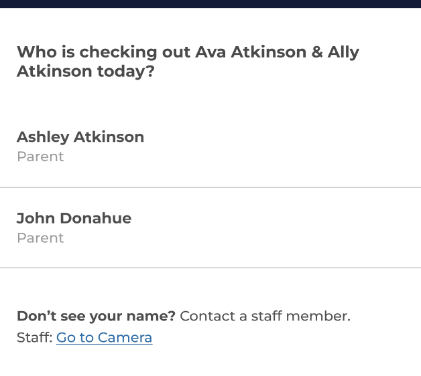
Task: Click the 'Don't see your name?' bold text
Action: tap(96, 316)
